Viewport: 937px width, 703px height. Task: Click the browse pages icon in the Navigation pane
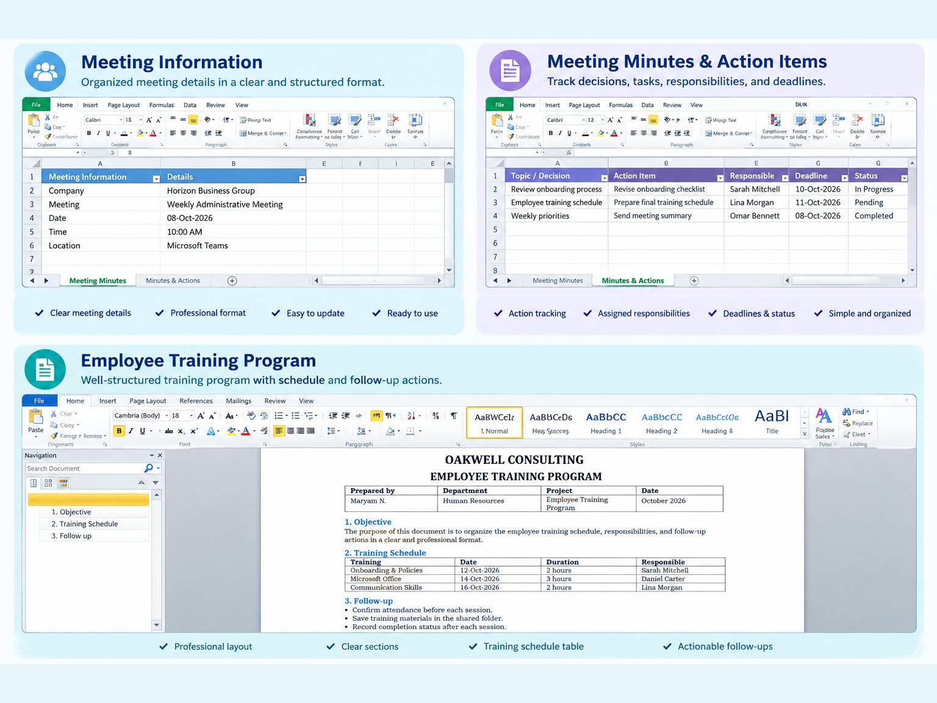[x=48, y=483]
